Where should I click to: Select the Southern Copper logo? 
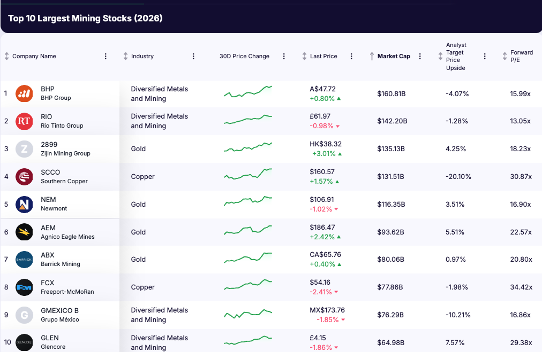(x=24, y=176)
